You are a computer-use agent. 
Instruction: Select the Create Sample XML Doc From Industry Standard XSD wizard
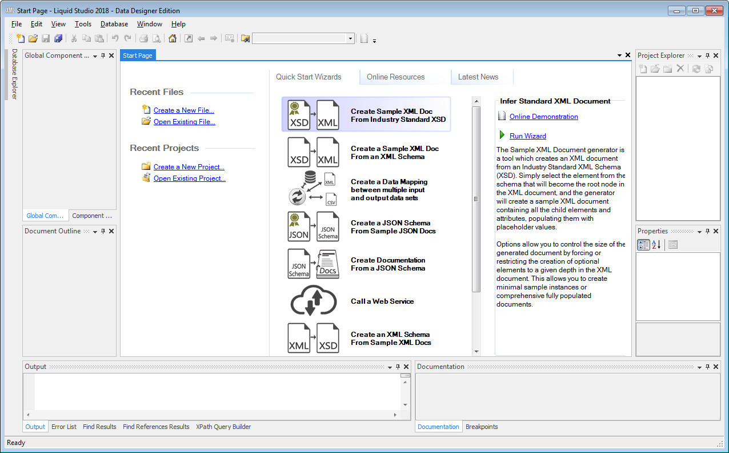(x=366, y=114)
